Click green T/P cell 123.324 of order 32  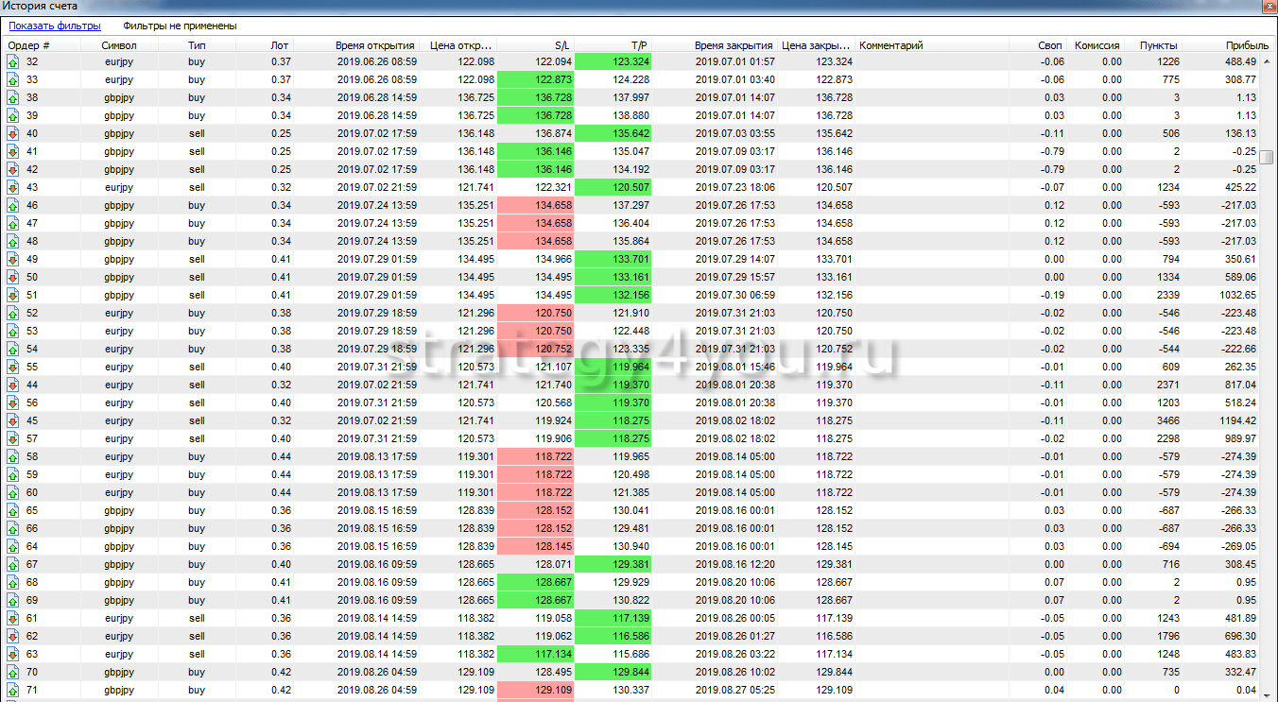point(613,62)
